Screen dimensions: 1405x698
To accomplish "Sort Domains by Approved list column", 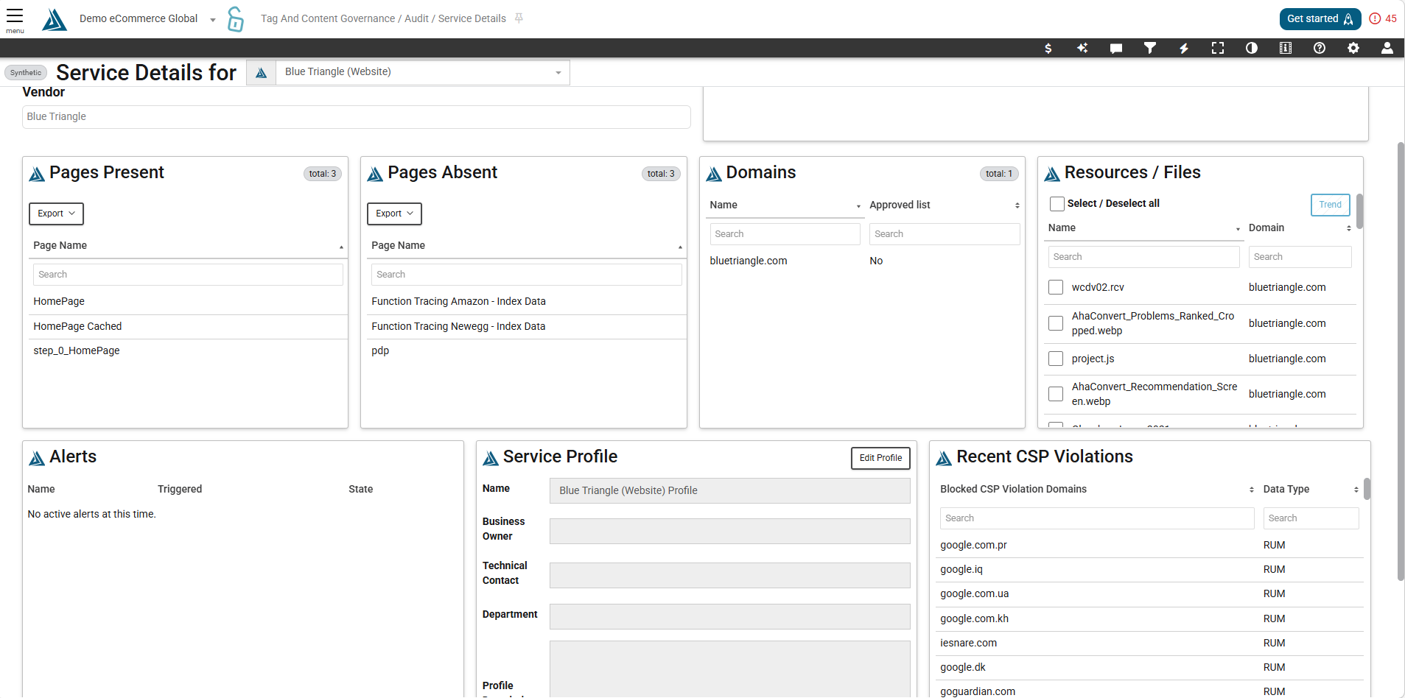I will 945,205.
